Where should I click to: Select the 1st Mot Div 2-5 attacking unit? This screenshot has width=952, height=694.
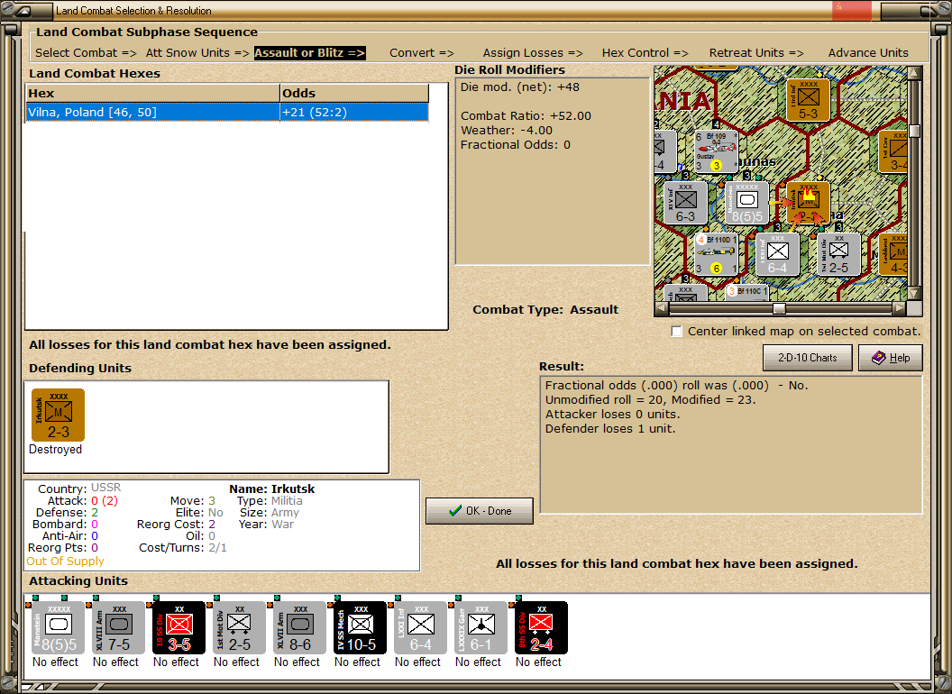pos(239,627)
